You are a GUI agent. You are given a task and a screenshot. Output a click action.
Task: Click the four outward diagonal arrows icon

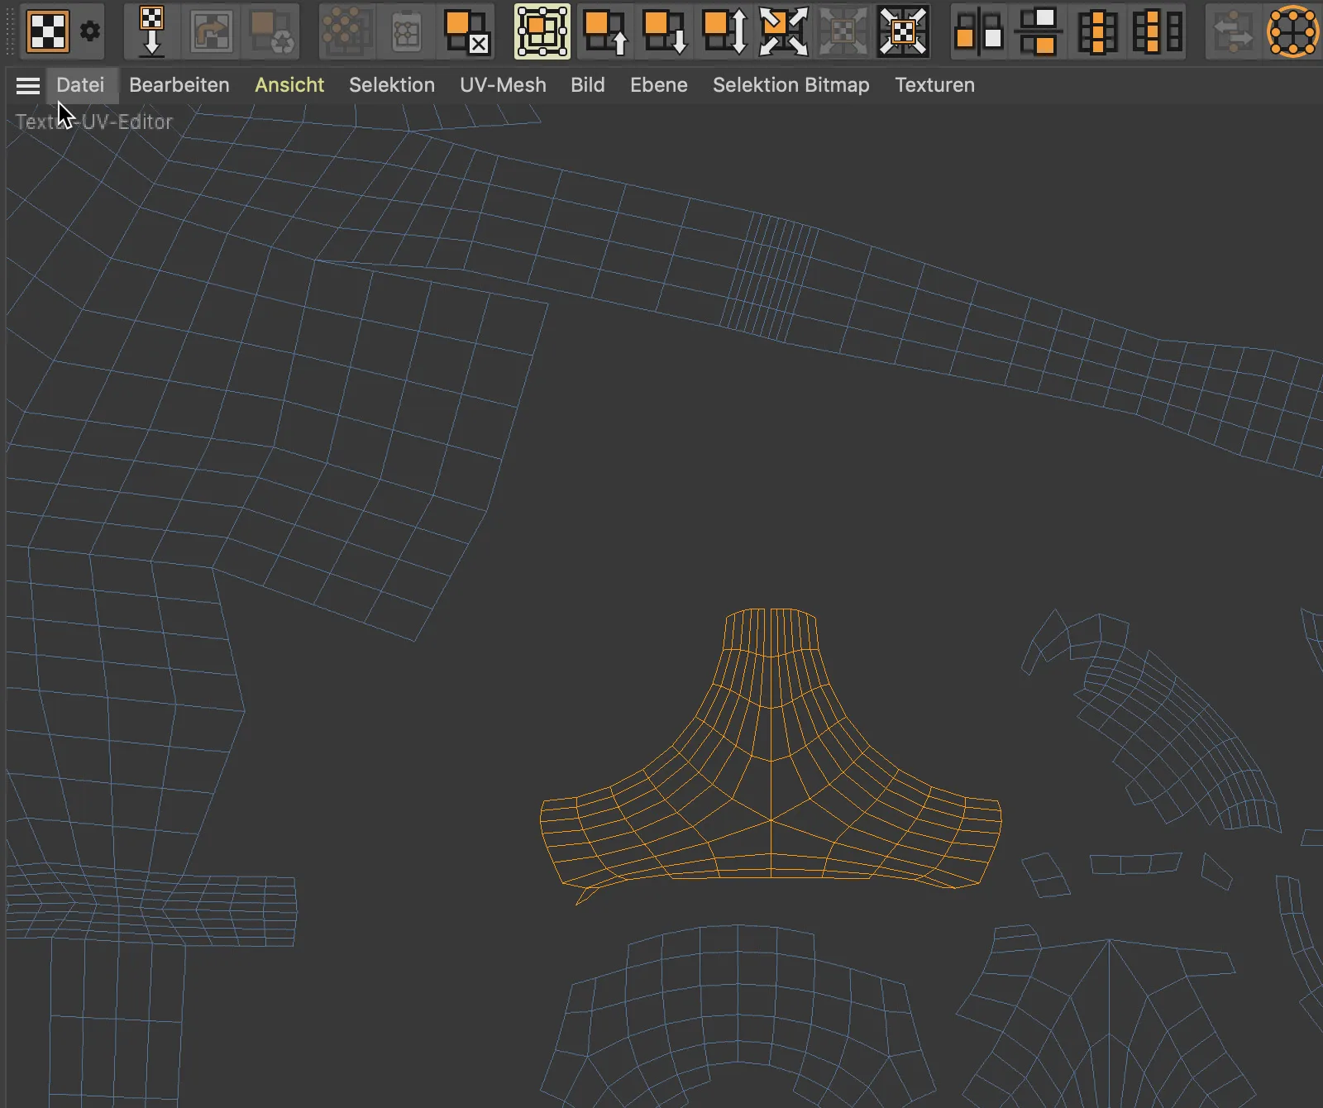pyautogui.click(x=784, y=31)
